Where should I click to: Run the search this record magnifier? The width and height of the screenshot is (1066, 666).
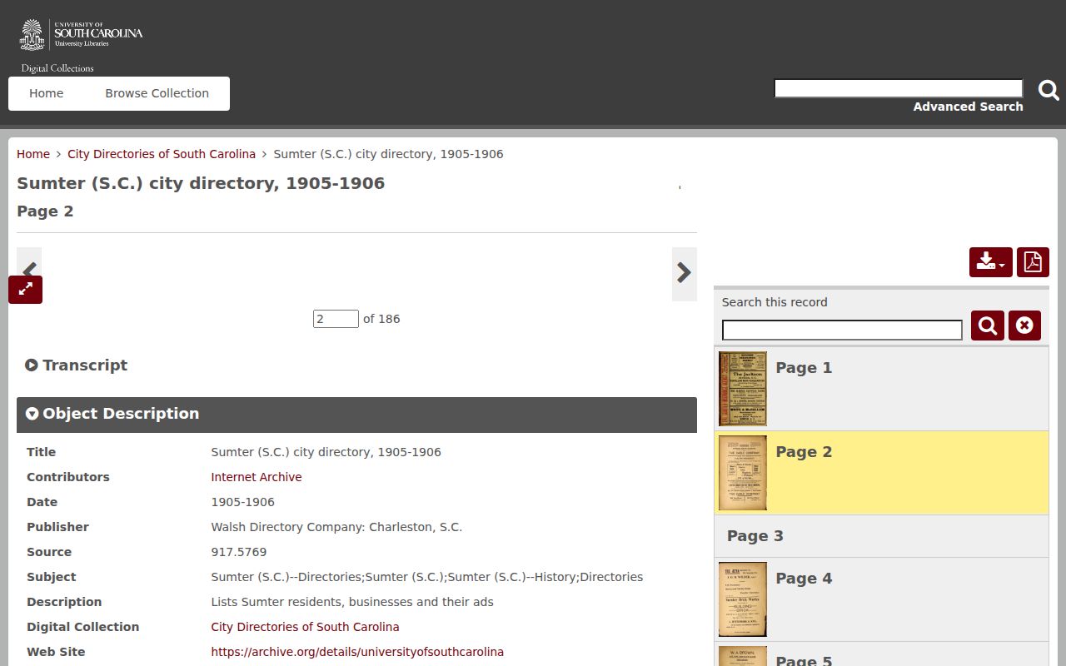[x=987, y=326]
